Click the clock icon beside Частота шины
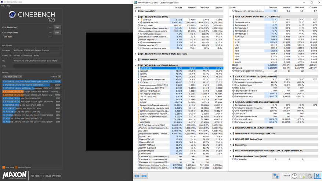Image resolution: width=322 pixels, height=181 pixels. pos(139,25)
